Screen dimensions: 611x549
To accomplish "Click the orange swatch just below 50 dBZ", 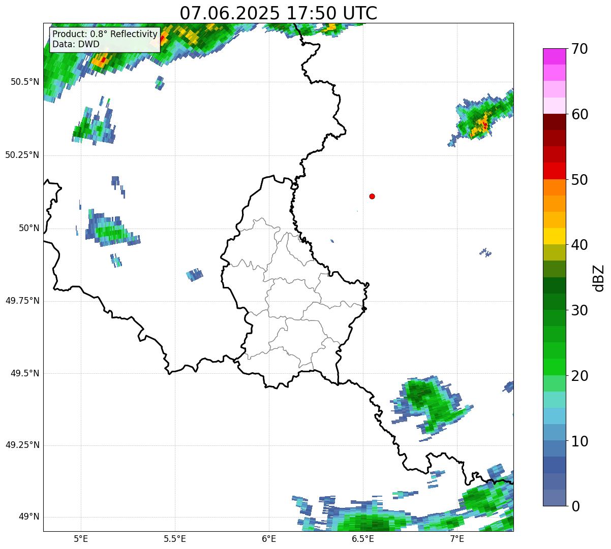I will pyautogui.click(x=554, y=187).
